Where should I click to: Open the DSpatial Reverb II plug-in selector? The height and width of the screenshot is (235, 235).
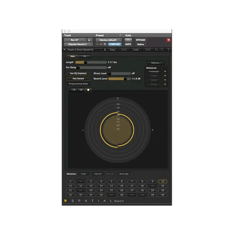click(78, 44)
